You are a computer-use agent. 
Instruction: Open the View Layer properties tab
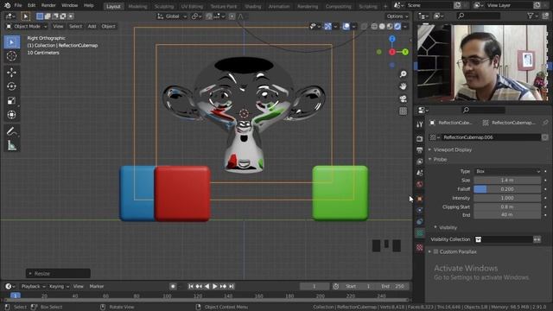pyautogui.click(x=419, y=162)
